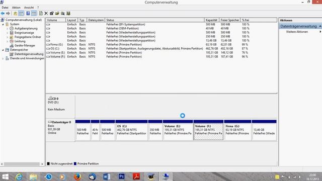The image size is (322, 181).
Task: Click the Back arrow in the toolbar
Action: coord(3,14)
